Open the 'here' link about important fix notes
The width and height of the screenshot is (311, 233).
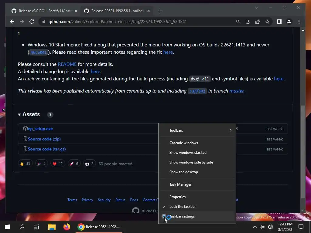pos(168,52)
